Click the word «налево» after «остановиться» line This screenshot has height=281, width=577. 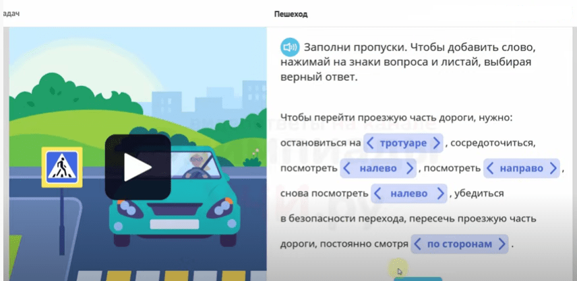click(x=378, y=168)
